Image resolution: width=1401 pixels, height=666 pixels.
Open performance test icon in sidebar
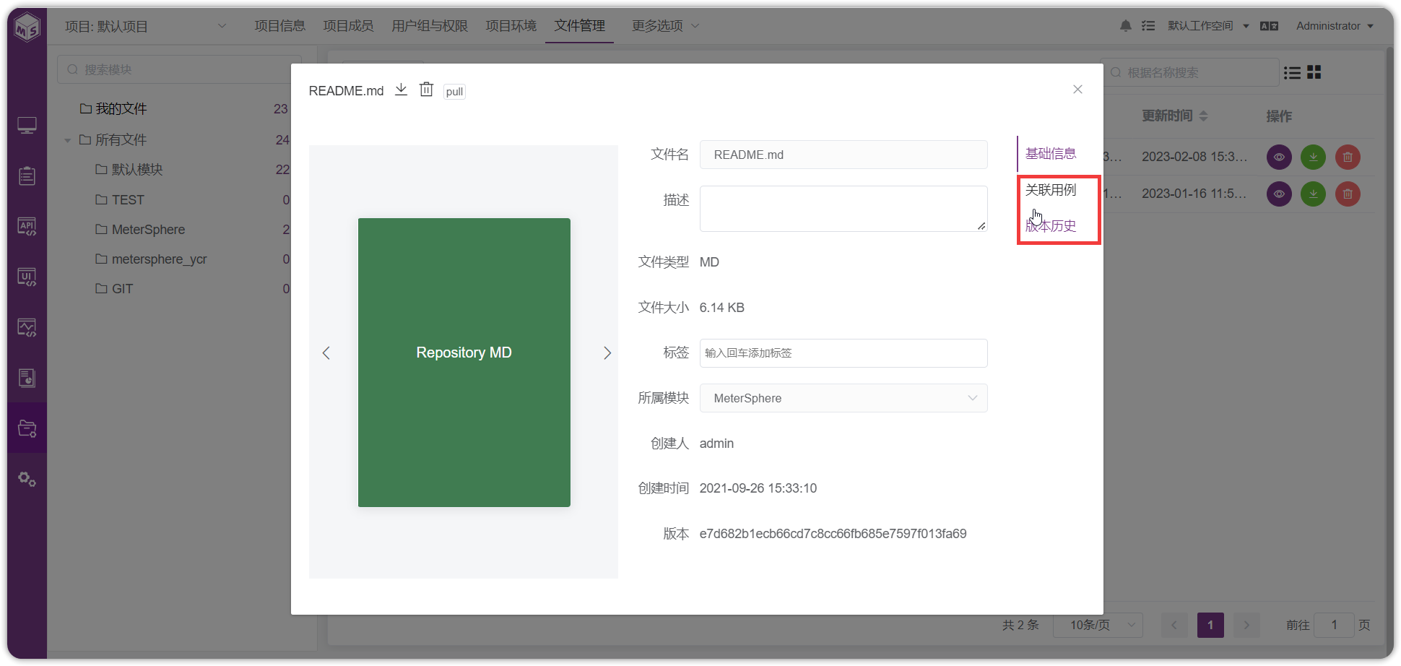click(27, 328)
